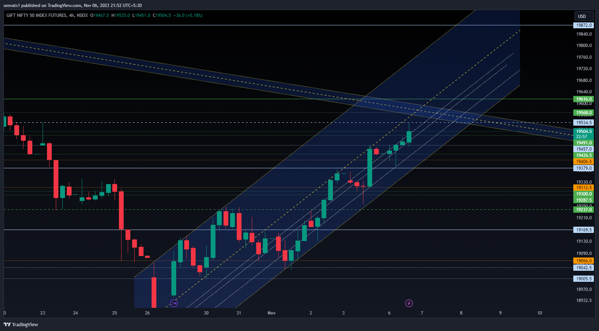Select the 19042.5 price label
Screen dimensions: 599x331
584,268
